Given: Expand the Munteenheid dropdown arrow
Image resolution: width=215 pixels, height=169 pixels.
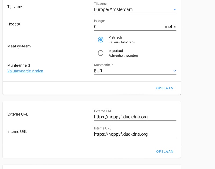Looking at the screenshot, I should point(175,71).
